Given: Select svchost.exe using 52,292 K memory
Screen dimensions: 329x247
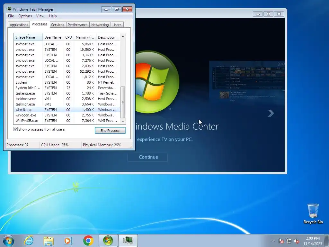Looking at the screenshot, I should [x=67, y=71].
